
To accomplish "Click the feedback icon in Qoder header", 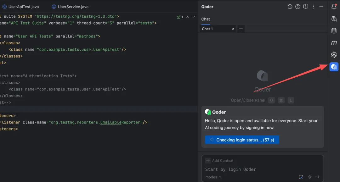I will click(305, 7).
